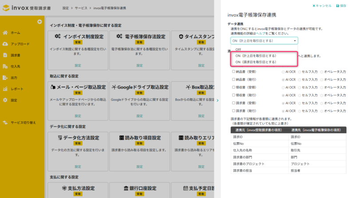Select オペレータ入力 for 請求書（発行）
355x198 pixels.
point(321,111)
